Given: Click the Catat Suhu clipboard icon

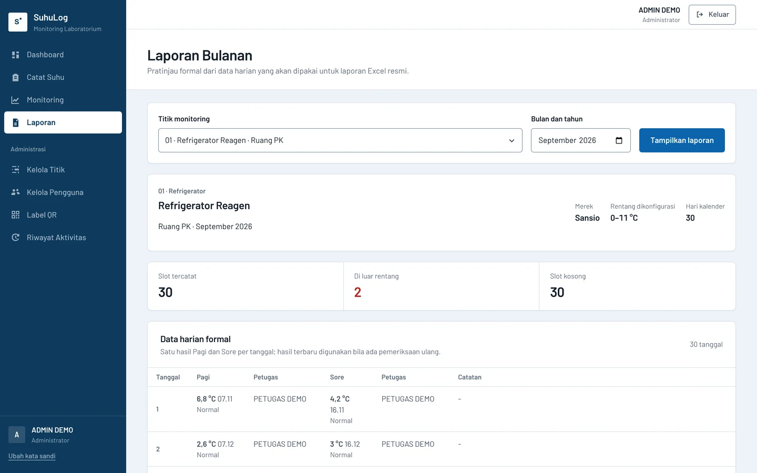Looking at the screenshot, I should (15, 77).
